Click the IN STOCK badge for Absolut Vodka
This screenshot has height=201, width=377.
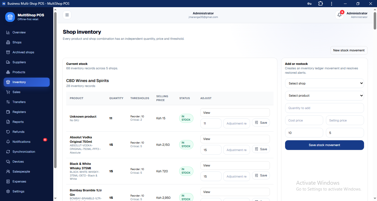click(x=186, y=145)
